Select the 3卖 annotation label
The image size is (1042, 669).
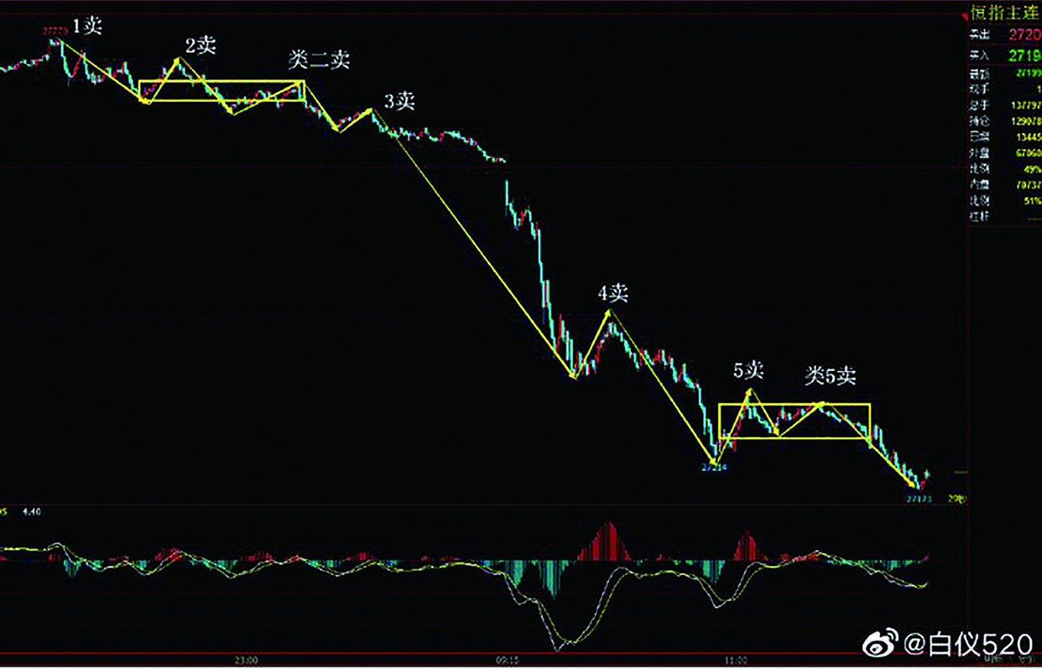pyautogui.click(x=399, y=101)
